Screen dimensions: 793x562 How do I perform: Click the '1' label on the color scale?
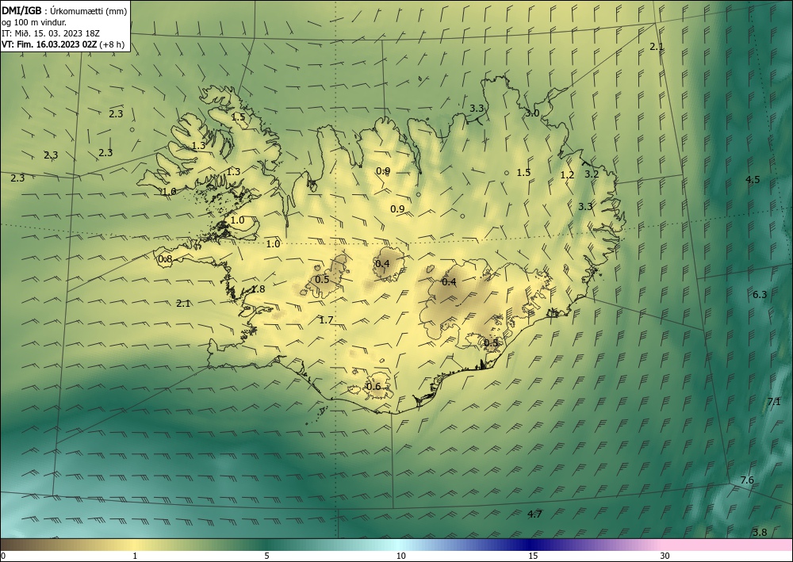(135, 556)
